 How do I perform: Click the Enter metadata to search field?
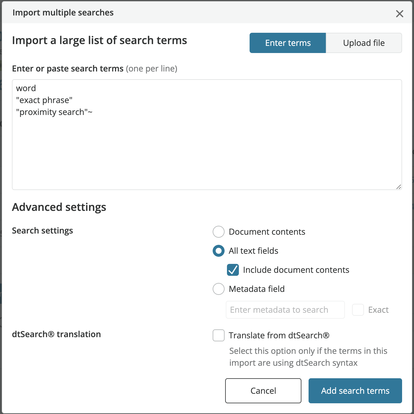pyautogui.click(x=285, y=310)
